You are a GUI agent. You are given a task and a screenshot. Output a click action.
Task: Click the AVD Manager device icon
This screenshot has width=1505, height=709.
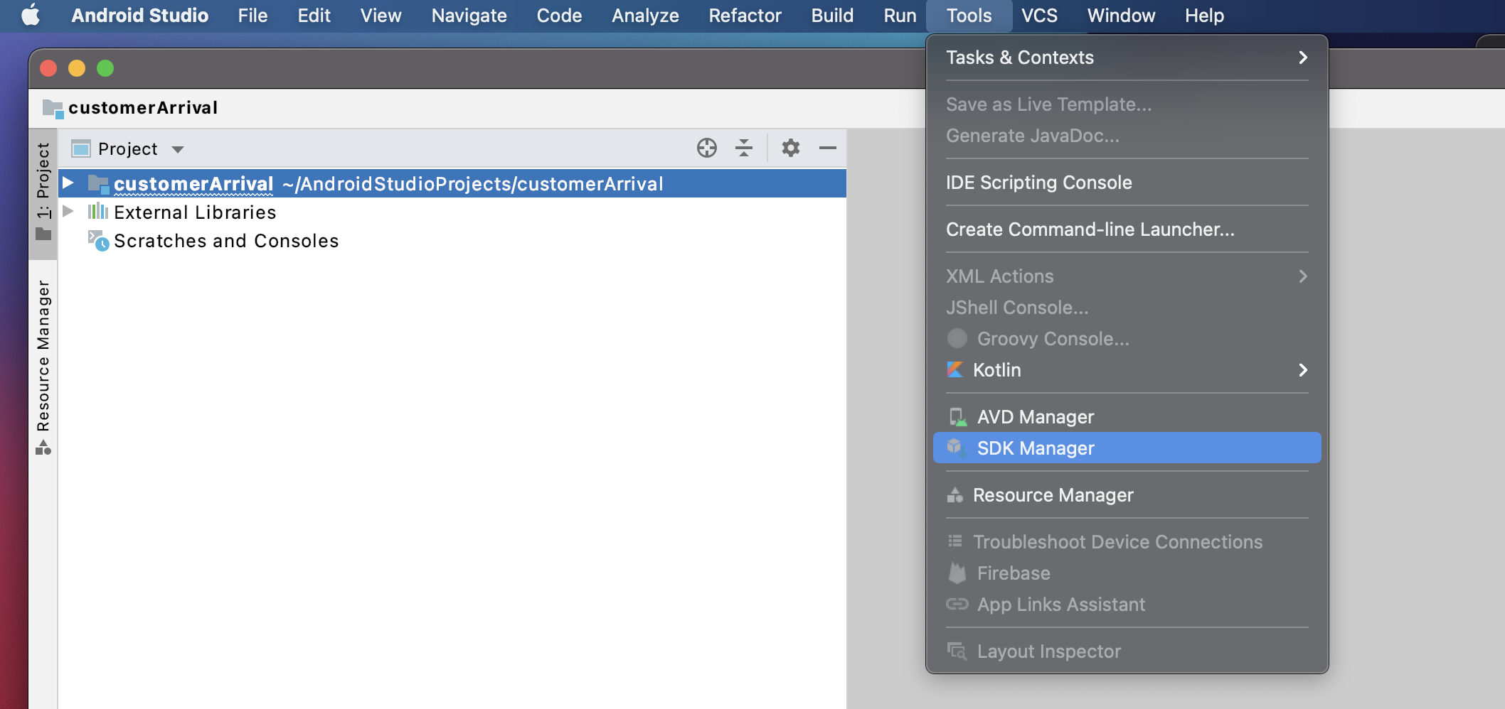[957, 417]
